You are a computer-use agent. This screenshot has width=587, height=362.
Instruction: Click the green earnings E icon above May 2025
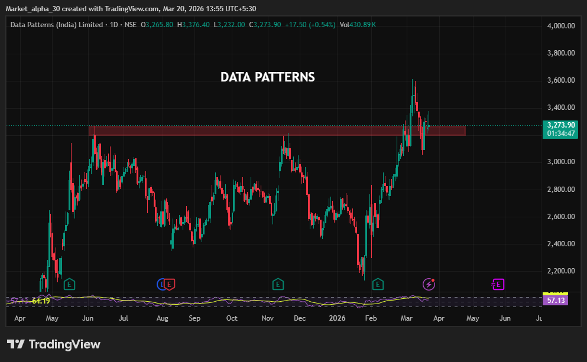[69, 285]
